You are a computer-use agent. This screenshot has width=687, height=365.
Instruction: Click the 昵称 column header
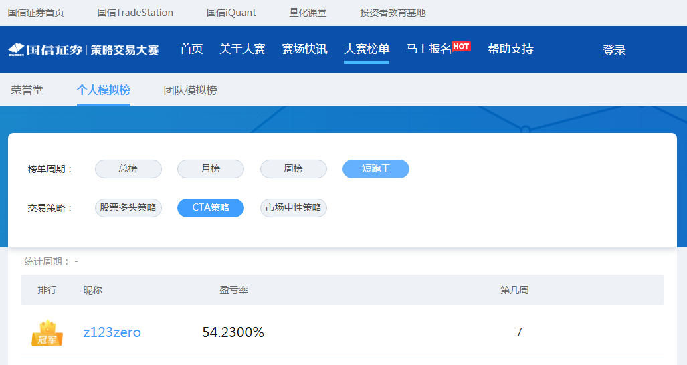[x=92, y=290]
